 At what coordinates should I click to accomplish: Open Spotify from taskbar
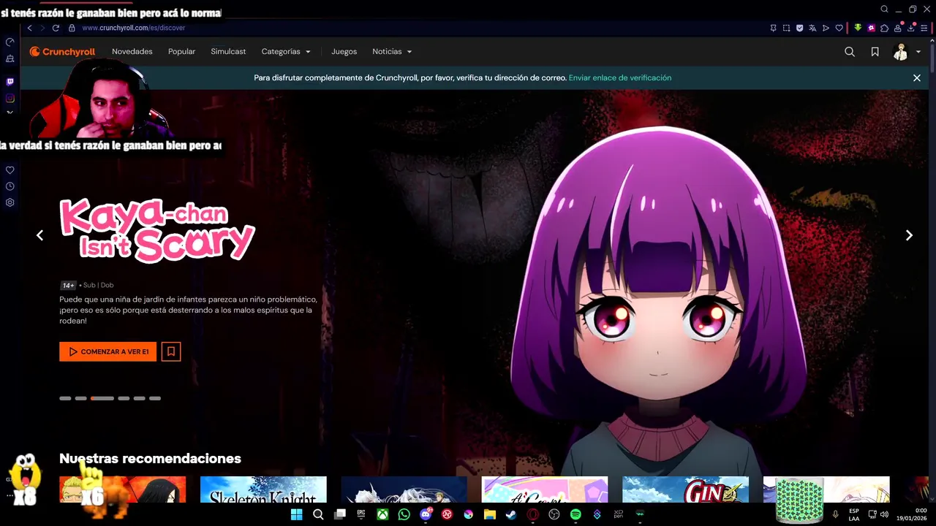tap(575, 514)
